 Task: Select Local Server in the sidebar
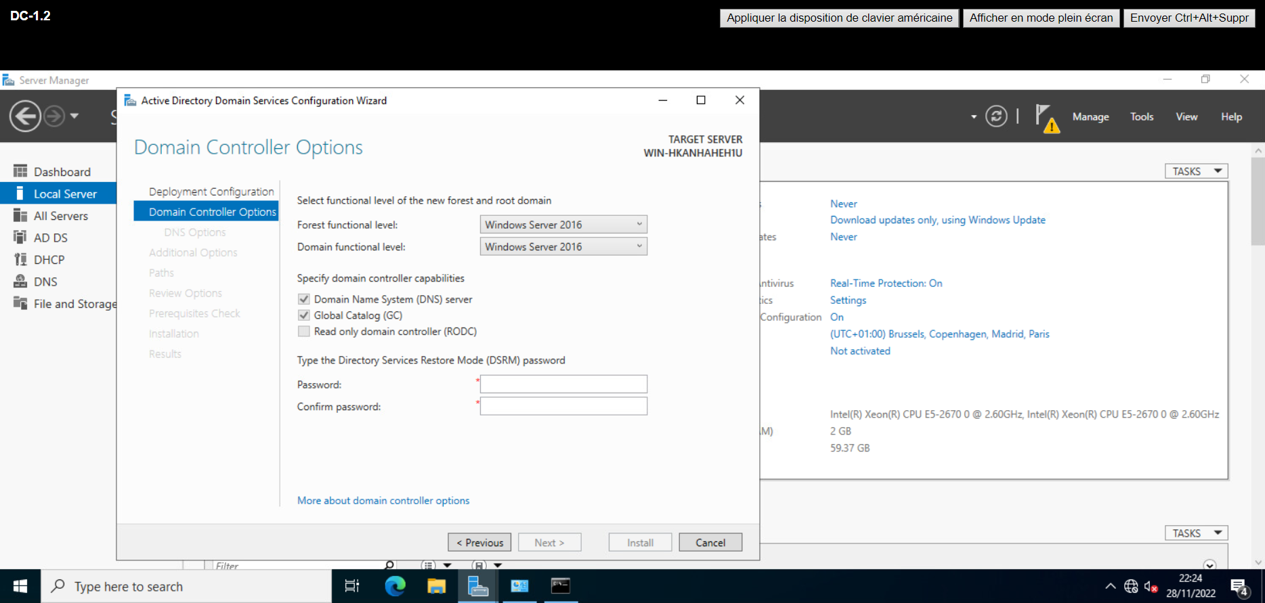58,194
